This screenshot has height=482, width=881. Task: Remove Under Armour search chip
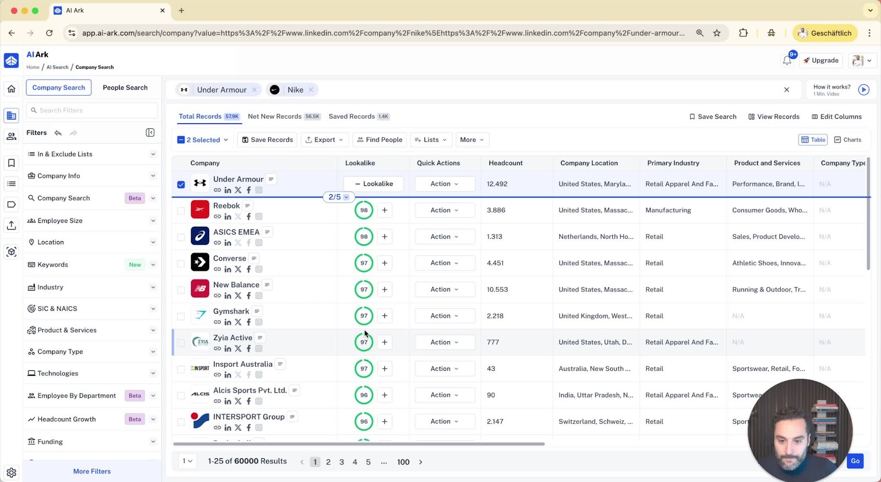[254, 90]
